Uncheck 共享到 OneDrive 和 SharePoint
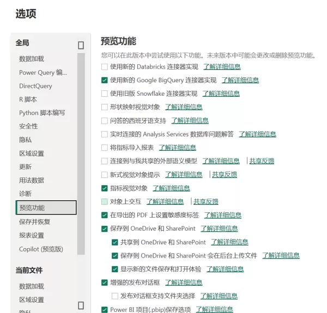Image resolution: width=327 pixels, height=313 pixels. (114, 242)
